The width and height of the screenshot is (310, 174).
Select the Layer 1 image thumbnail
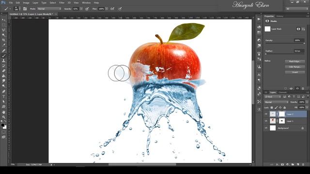coord(273,121)
